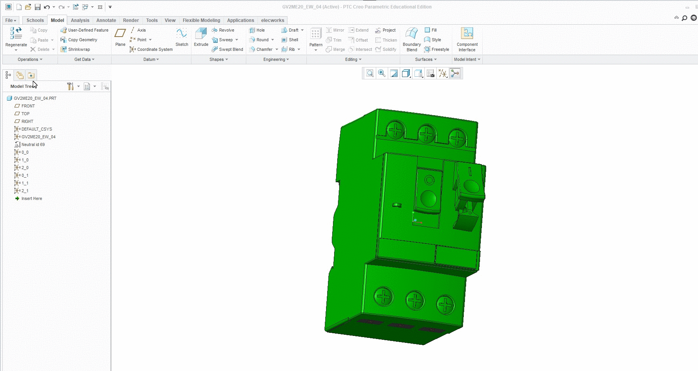Image resolution: width=698 pixels, height=371 pixels.
Task: Open a file with folder icon
Action: point(28,7)
